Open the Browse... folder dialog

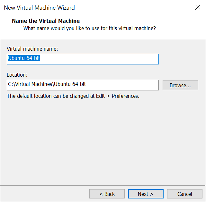click(180, 85)
